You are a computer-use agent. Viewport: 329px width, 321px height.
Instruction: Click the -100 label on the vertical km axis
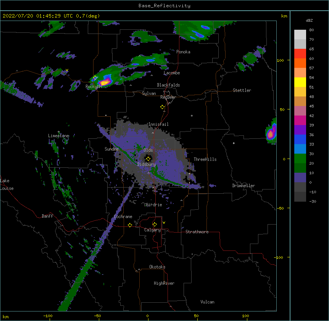[x=279, y=257]
